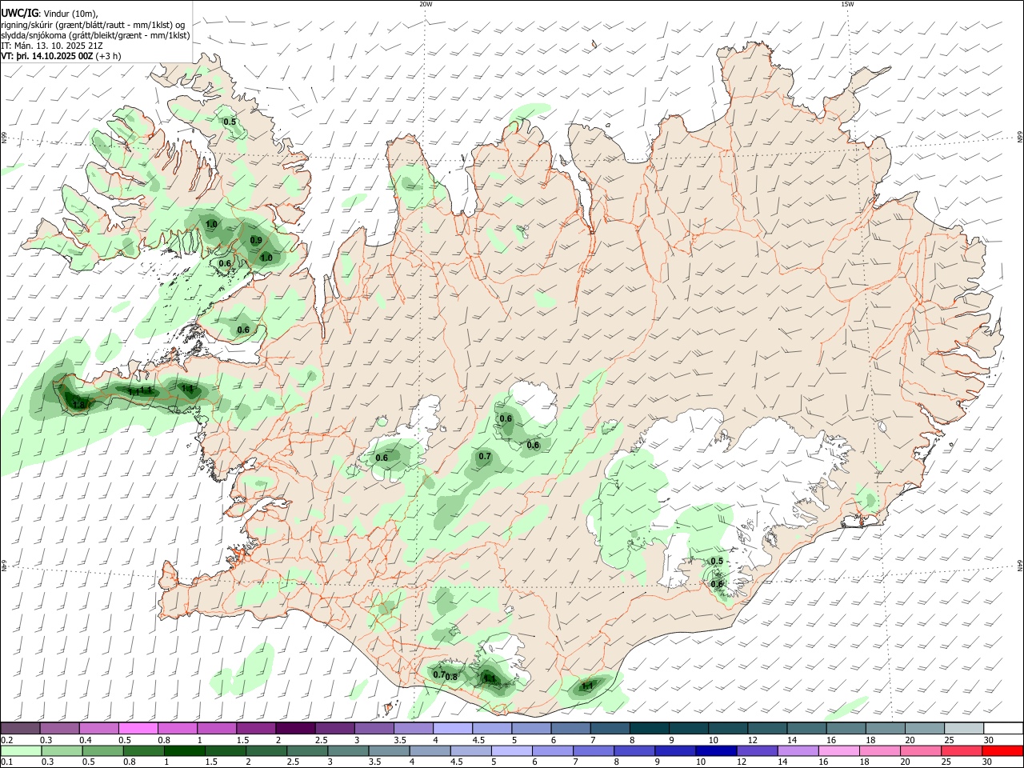Image resolution: width=1024 pixels, height=768 pixels.
Task: Click the 'Vindur (10m)' wind label
Action: tap(71, 14)
